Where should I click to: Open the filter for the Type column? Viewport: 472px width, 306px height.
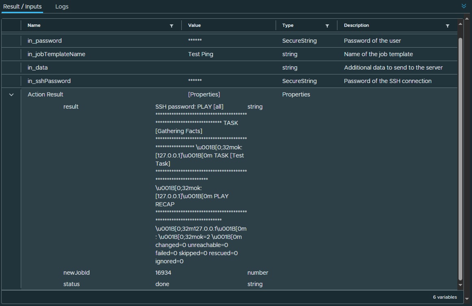click(x=327, y=25)
